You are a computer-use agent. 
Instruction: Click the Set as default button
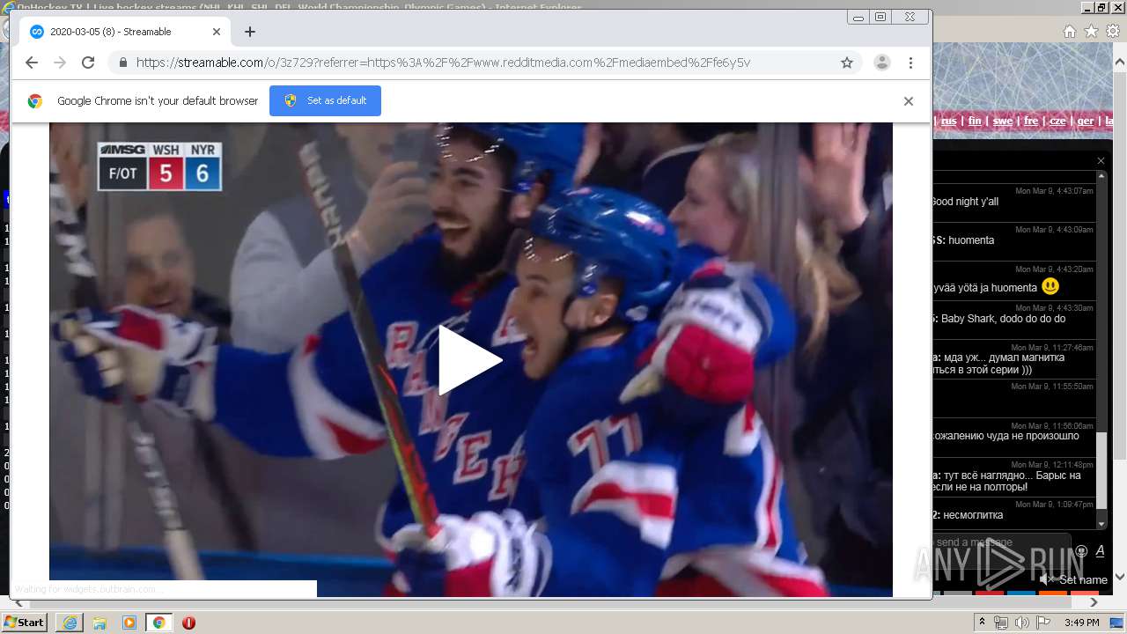(325, 100)
